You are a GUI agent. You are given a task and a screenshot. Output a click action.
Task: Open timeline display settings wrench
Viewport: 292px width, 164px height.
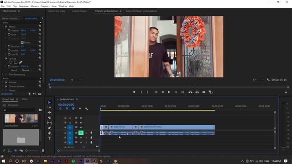86,108
